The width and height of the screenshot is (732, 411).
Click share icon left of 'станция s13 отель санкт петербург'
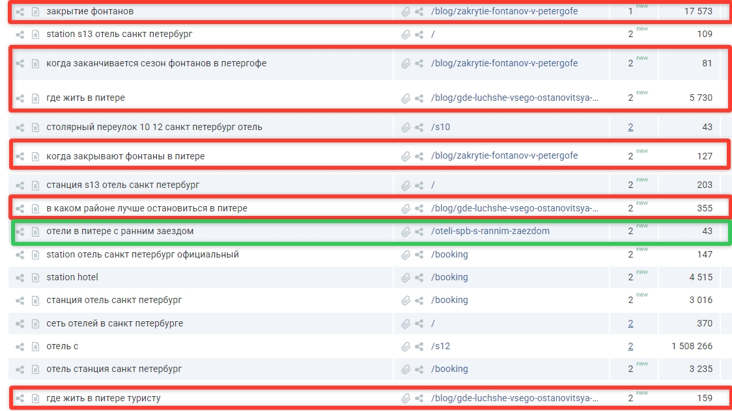[x=20, y=185]
